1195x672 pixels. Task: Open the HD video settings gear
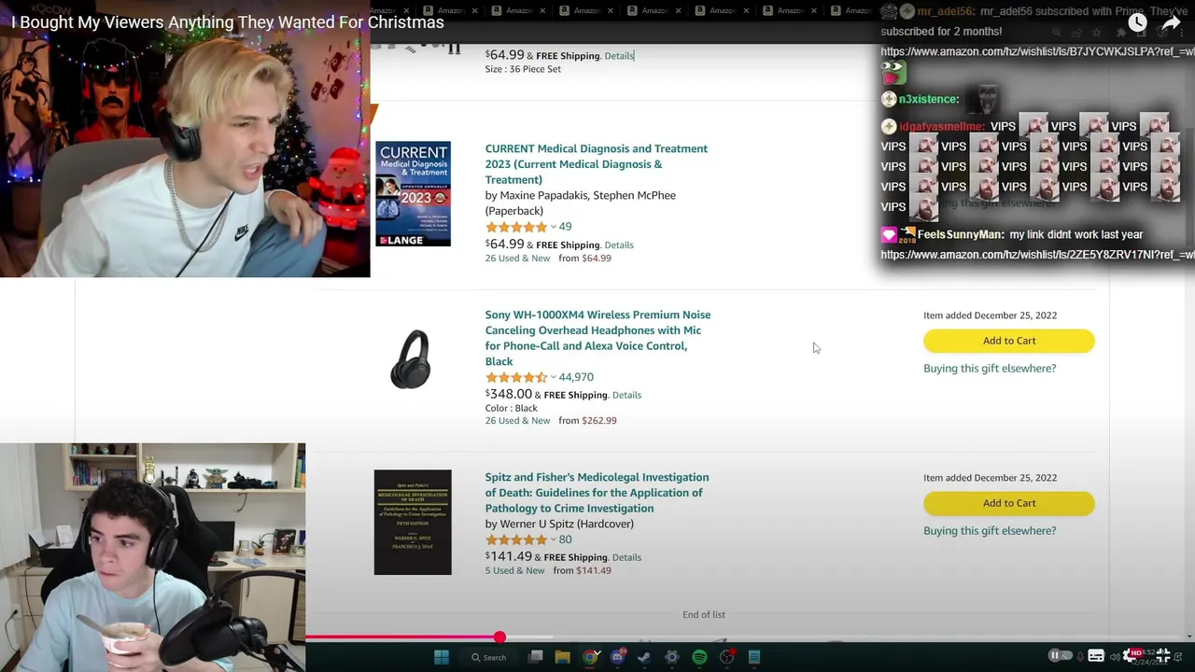tap(1133, 655)
